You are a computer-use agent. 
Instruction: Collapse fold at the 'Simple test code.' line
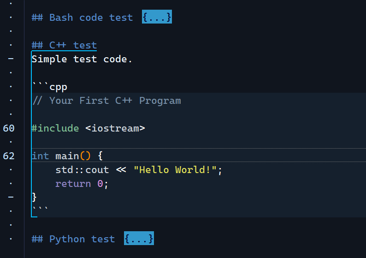pyautogui.click(x=11, y=59)
